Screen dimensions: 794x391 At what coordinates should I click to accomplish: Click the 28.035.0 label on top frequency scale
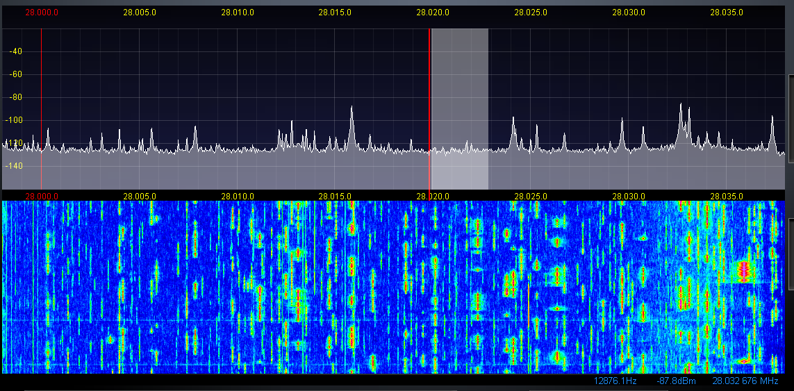coord(726,13)
